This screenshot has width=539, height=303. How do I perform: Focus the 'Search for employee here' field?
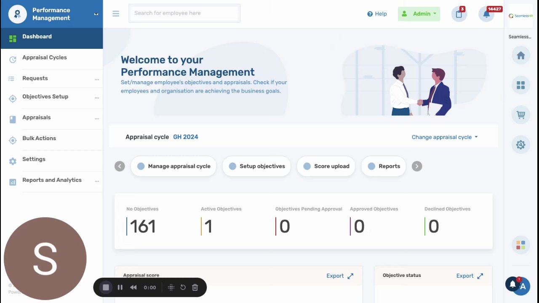point(184,13)
